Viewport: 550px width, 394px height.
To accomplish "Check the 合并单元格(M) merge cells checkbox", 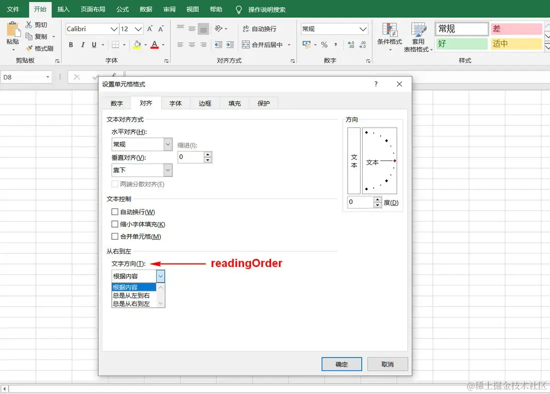I will [115, 236].
